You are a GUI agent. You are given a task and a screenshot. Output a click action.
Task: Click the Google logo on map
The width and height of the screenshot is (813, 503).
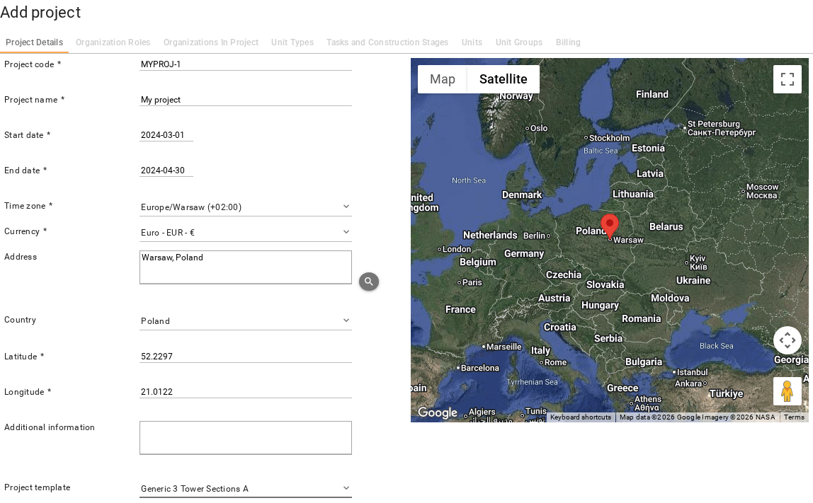point(438,412)
